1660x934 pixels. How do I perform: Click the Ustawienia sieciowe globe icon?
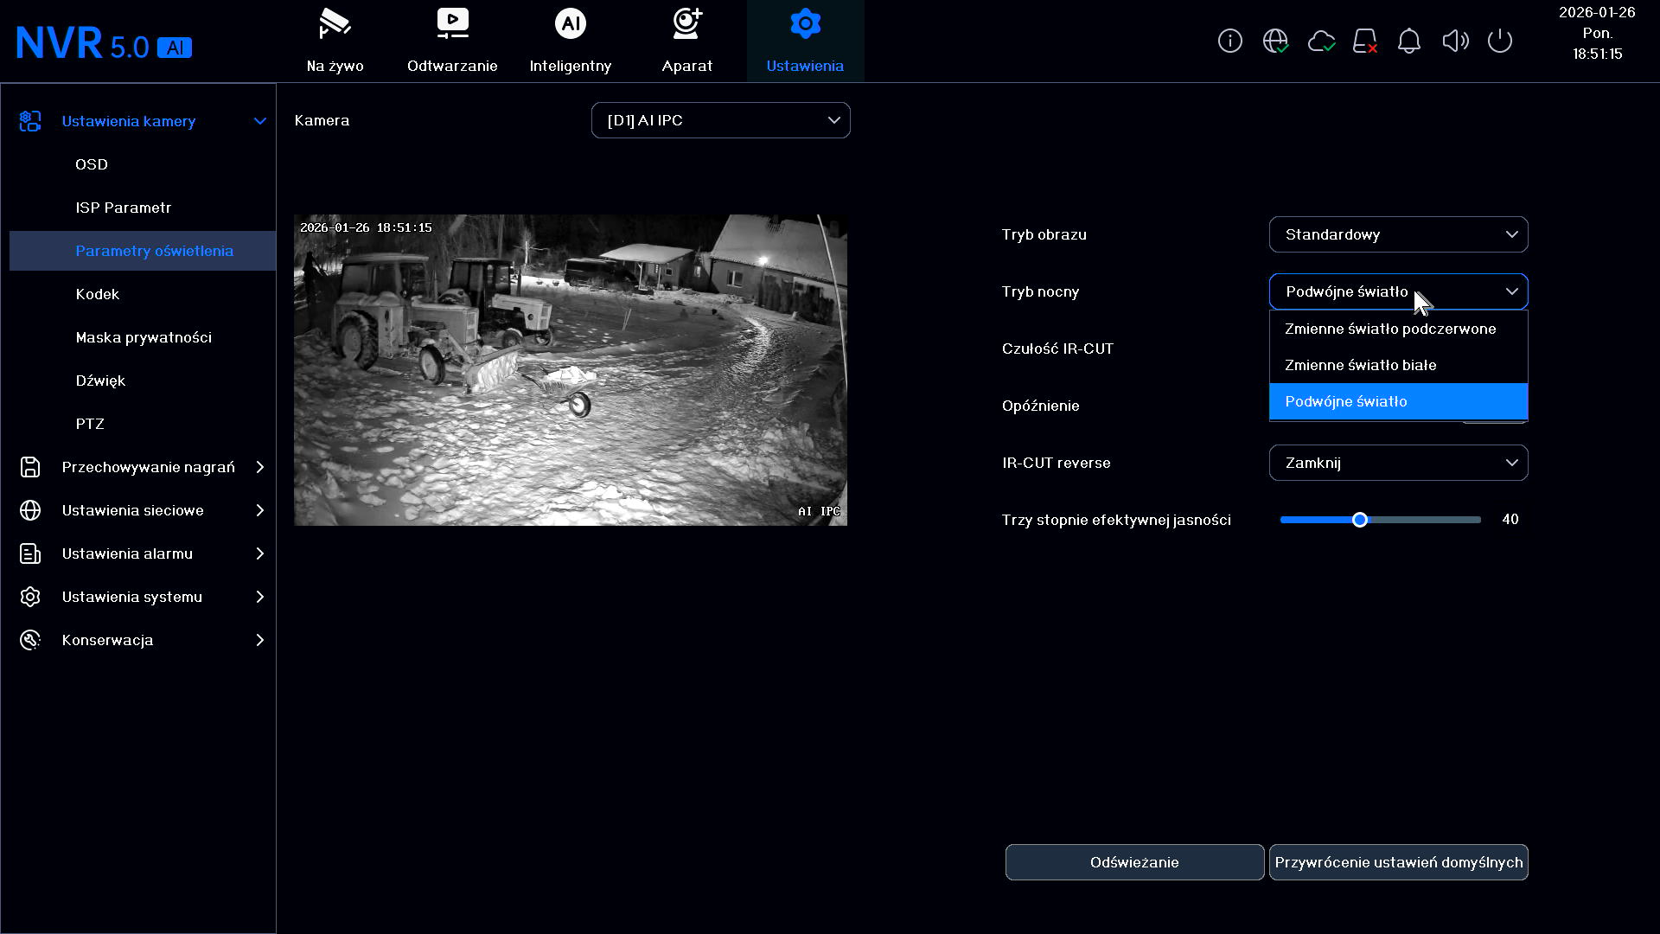30,510
